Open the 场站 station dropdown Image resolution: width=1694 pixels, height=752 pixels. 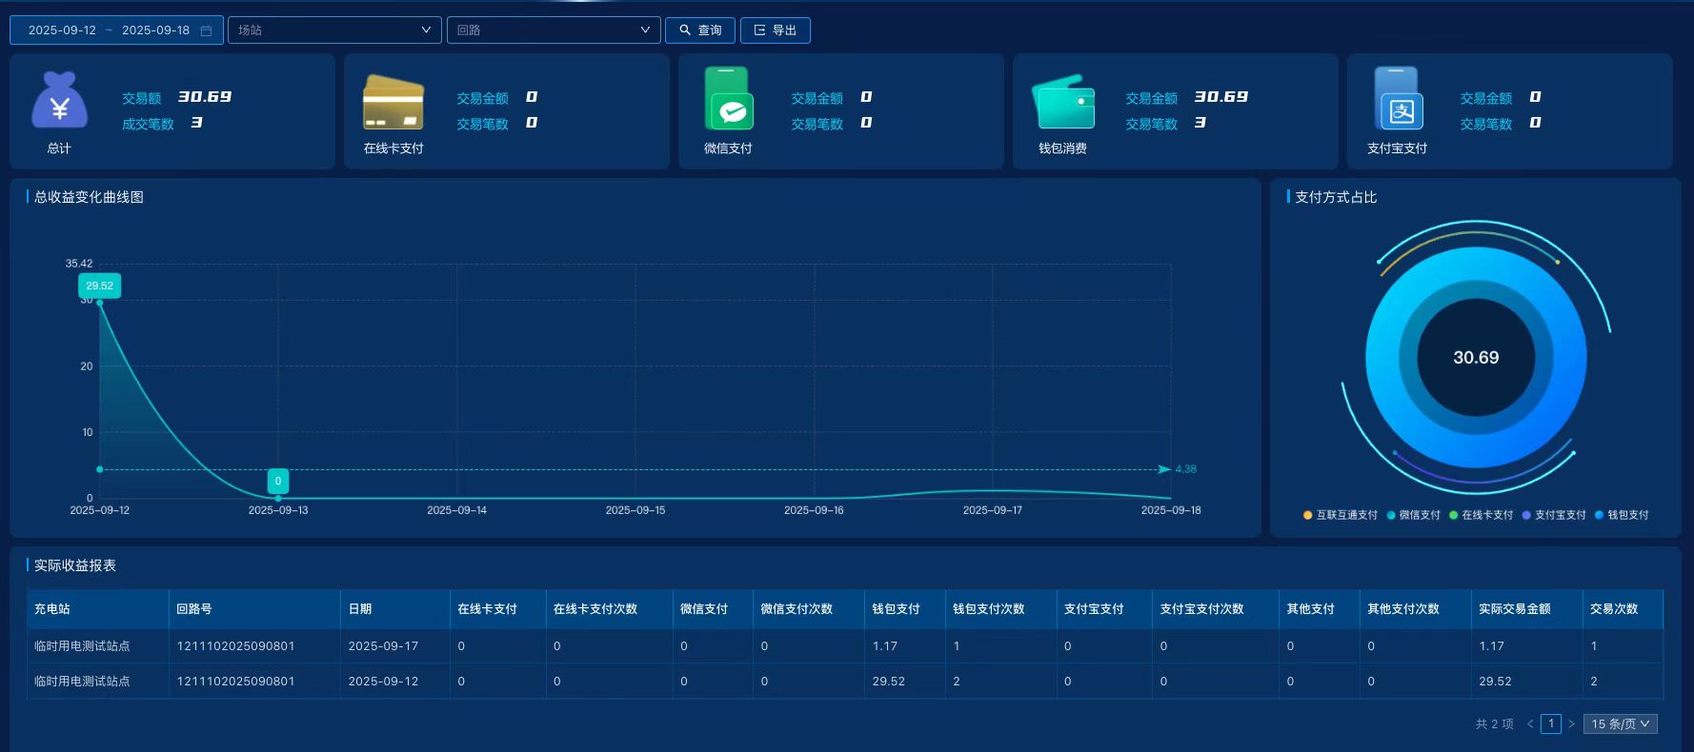(334, 30)
